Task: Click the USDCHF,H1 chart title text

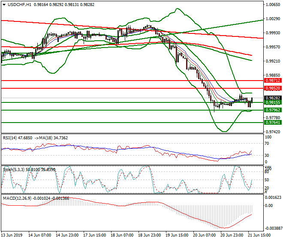Action: click(x=19, y=5)
